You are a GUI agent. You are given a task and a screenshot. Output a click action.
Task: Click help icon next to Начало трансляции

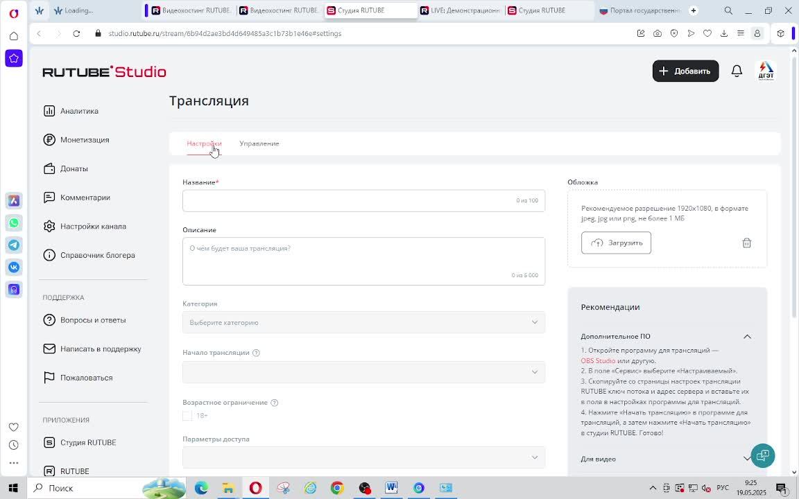click(256, 353)
